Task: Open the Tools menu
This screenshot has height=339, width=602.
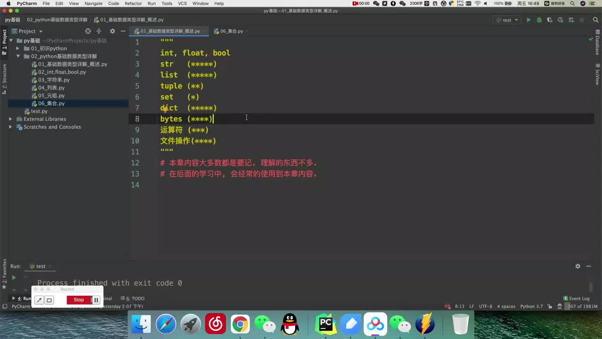Action: [x=167, y=3]
